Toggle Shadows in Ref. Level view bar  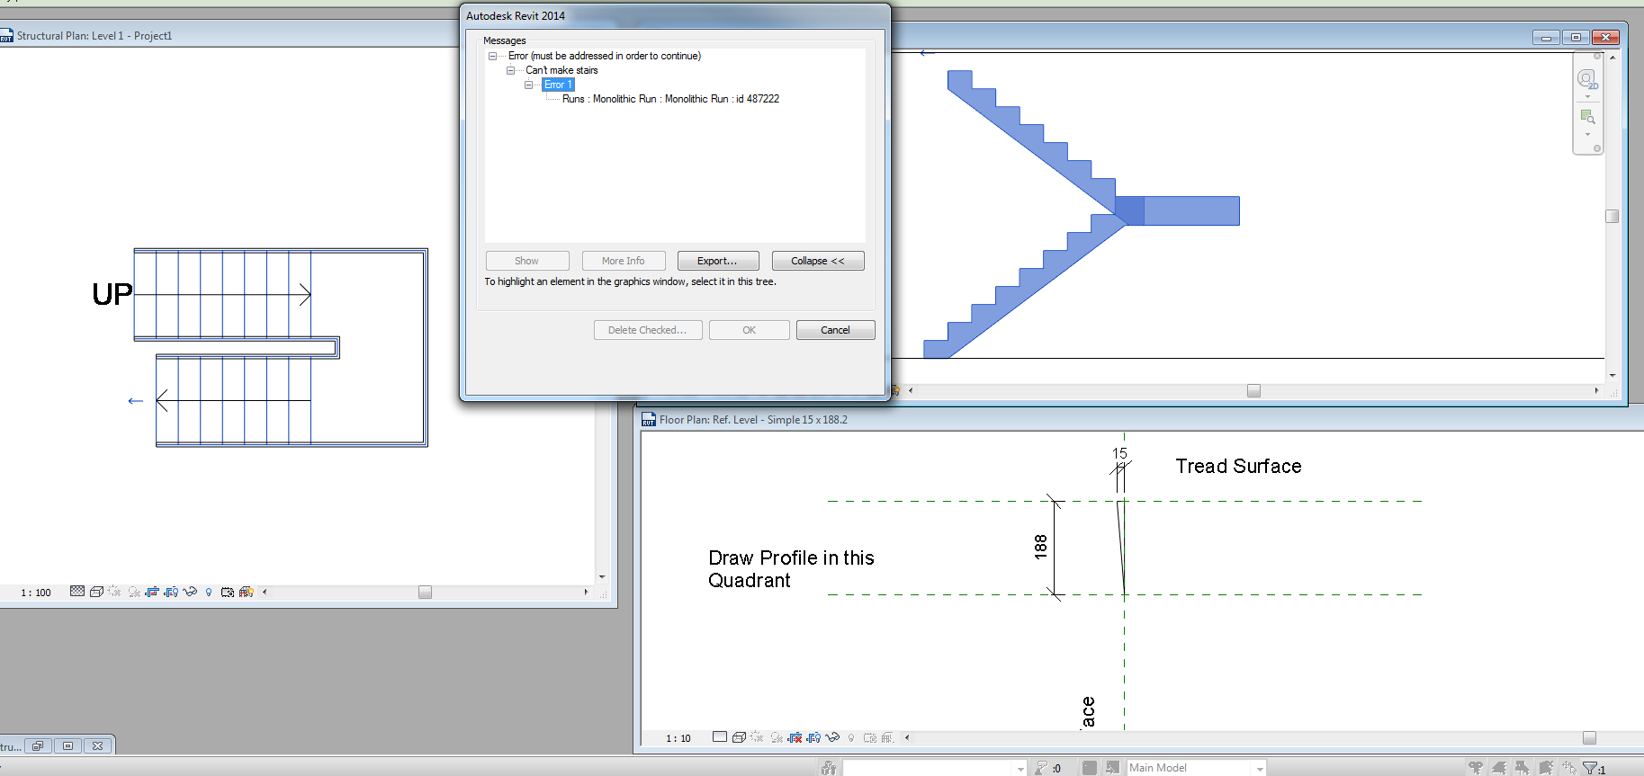[x=777, y=737]
